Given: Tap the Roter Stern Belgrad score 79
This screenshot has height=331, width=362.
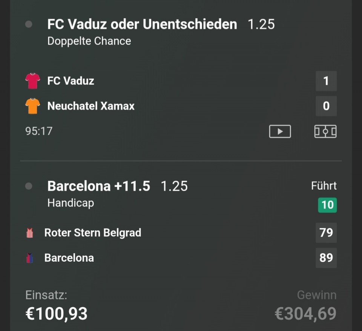Looking at the screenshot, I should [x=326, y=233].
